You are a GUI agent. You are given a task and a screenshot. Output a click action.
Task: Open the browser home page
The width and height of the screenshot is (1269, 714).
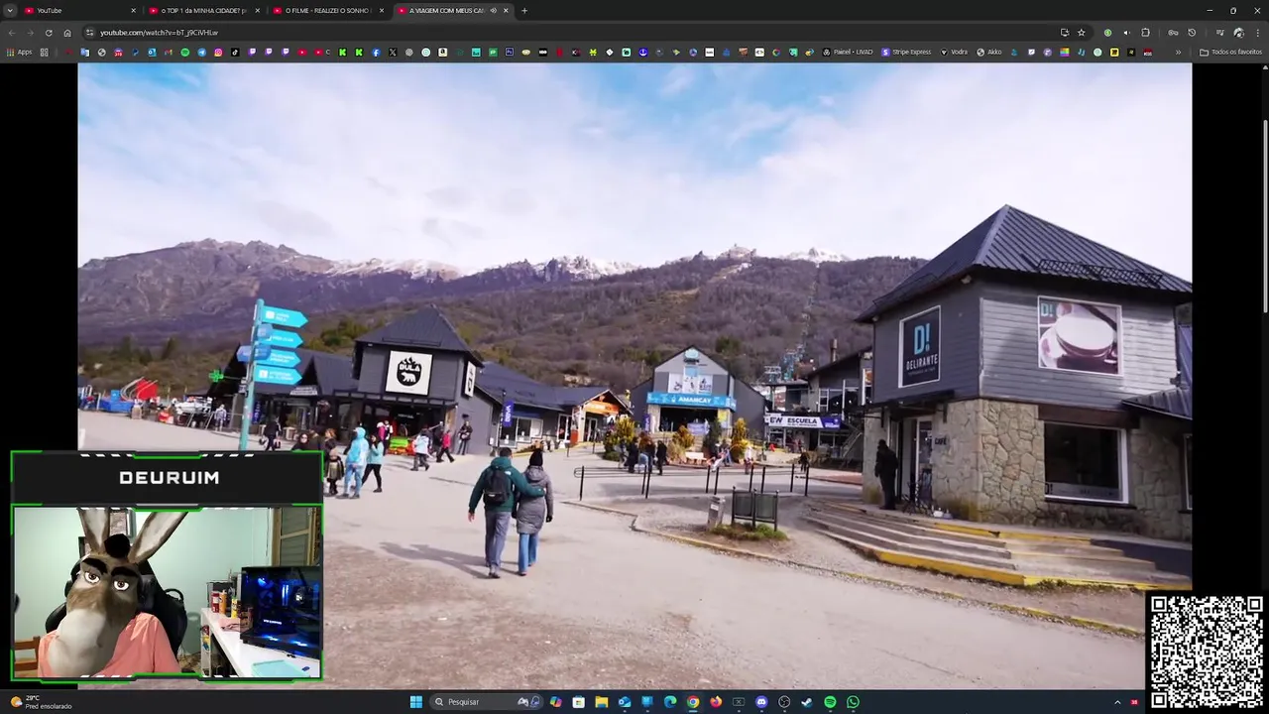pos(67,33)
